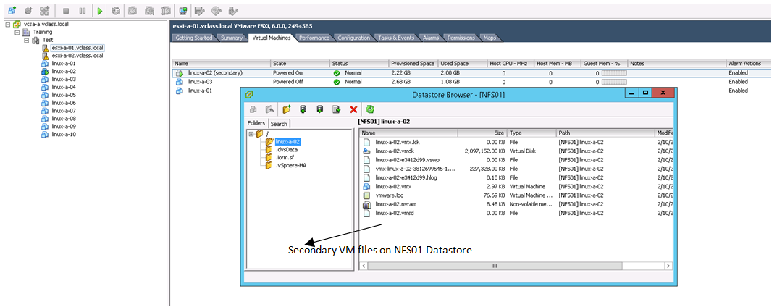Click the grayed copy icon in Datastore Browser toolbar
The width and height of the screenshot is (777, 307).
pos(253,110)
